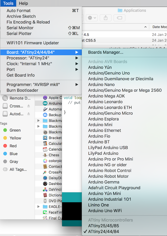
Task: Click Finder edit tags toolbar icon
Action: tap(119, 18)
